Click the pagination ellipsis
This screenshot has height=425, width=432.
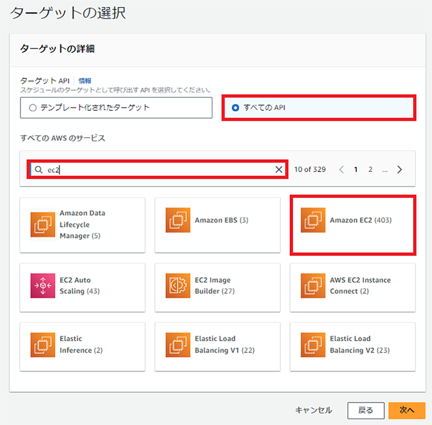385,170
